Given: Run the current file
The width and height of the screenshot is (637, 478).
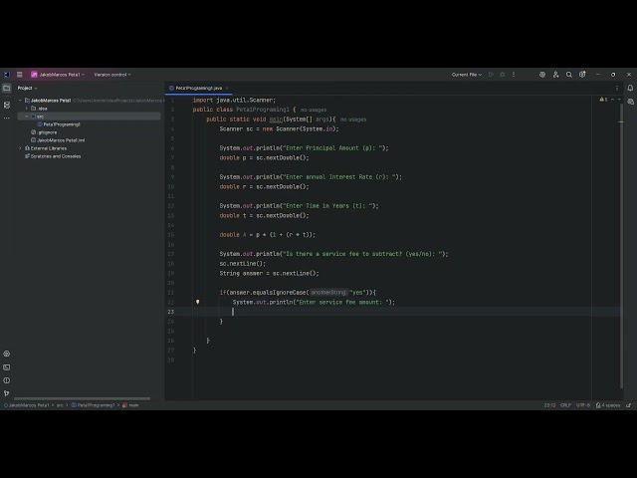Looking at the screenshot, I should click(x=491, y=75).
